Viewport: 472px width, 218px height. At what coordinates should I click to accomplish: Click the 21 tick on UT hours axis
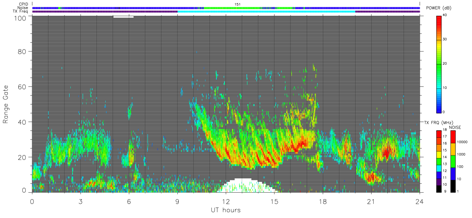click(x=371, y=202)
